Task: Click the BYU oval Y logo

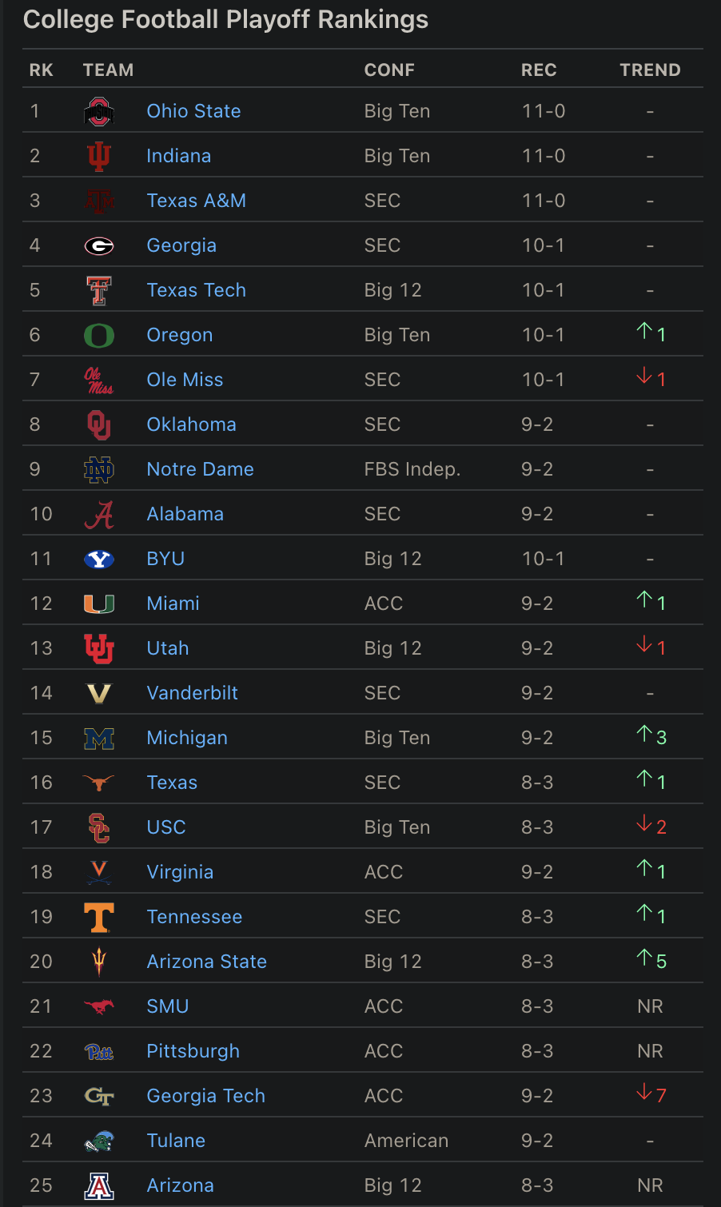Action: (99, 560)
